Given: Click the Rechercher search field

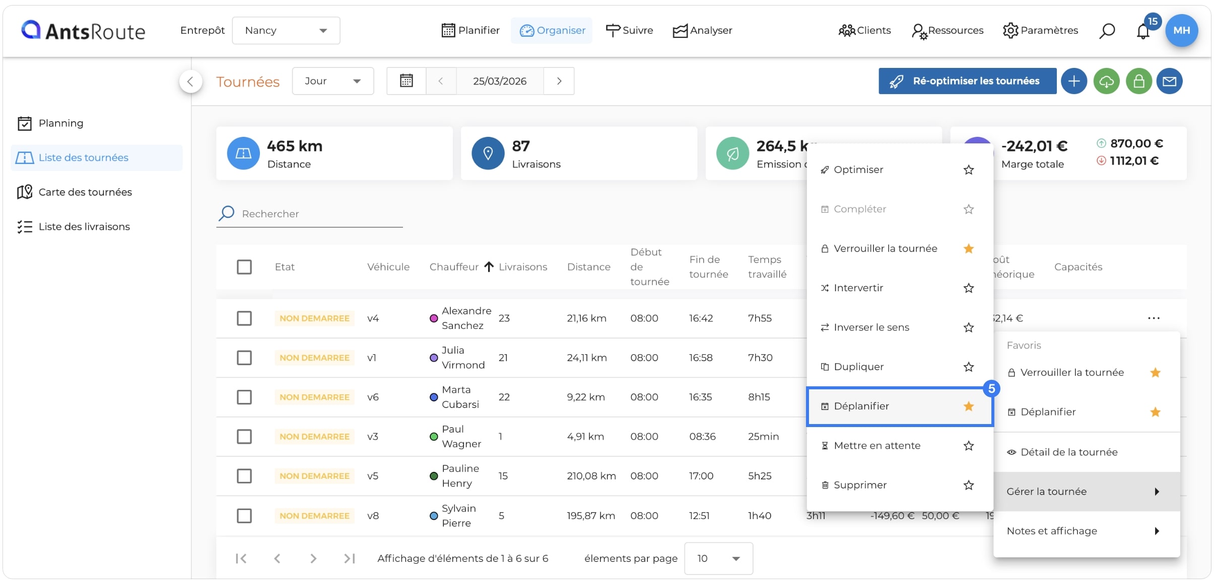Looking at the screenshot, I should coord(309,214).
